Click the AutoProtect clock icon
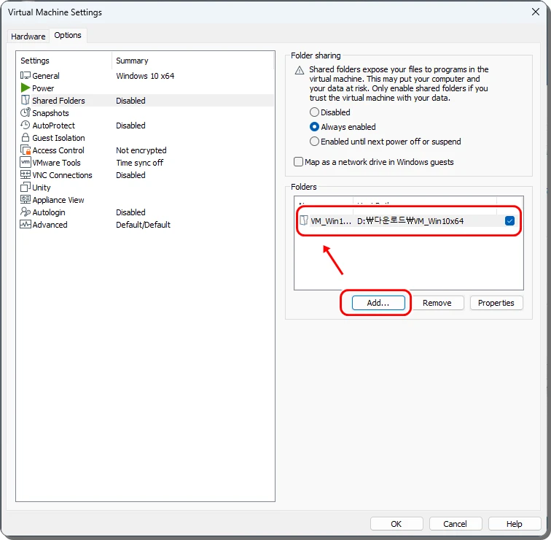 26,125
